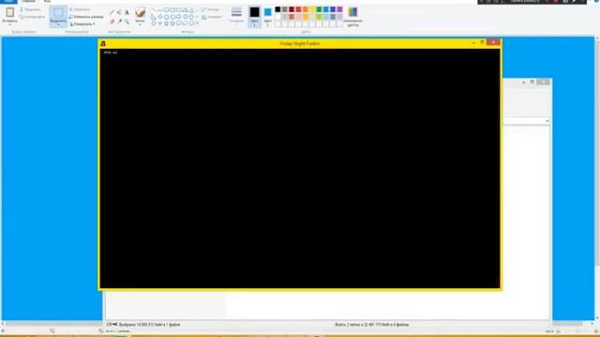Open the Rotate dropdown
Viewport: 600px width, 337px height.
coord(82,24)
